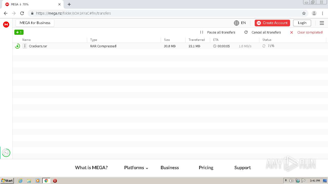Open the Support footer link
The width and height of the screenshot is (328, 184).
coord(242,168)
